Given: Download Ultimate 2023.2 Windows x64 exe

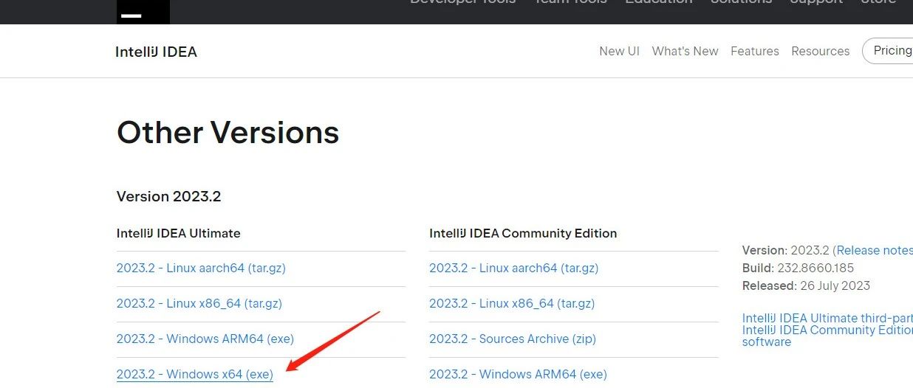Looking at the screenshot, I should tap(195, 374).
